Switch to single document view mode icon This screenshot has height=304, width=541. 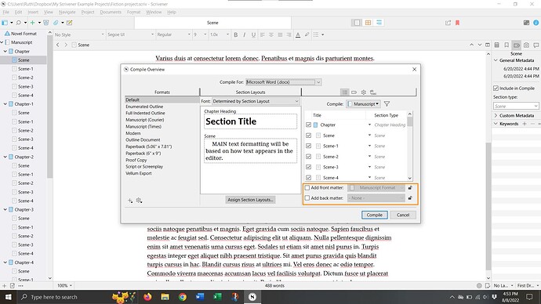[x=357, y=23]
